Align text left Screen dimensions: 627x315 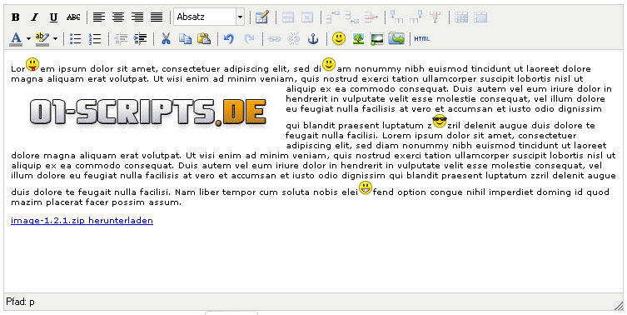coord(99,17)
